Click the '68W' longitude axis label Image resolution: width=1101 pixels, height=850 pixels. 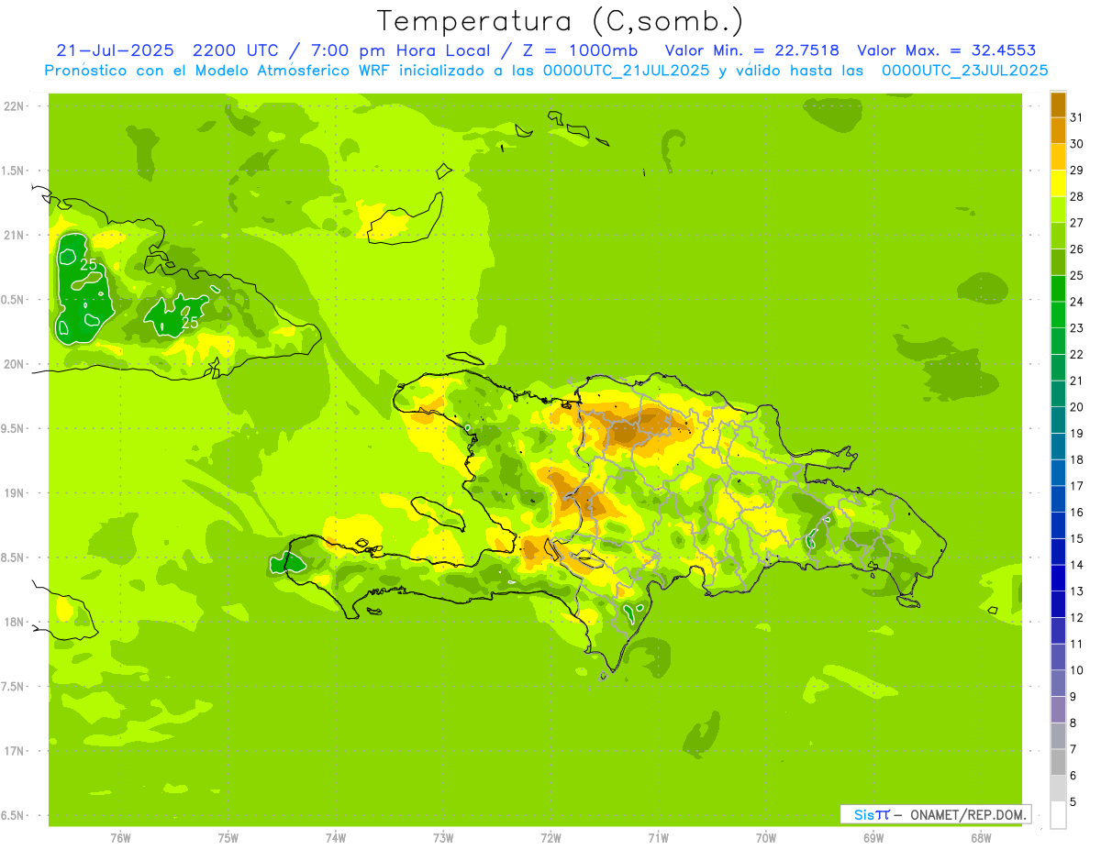click(981, 838)
